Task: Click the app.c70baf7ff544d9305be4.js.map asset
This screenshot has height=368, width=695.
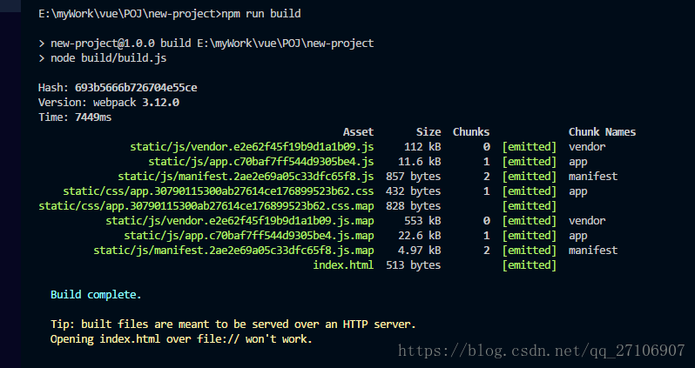Action: 249,236
